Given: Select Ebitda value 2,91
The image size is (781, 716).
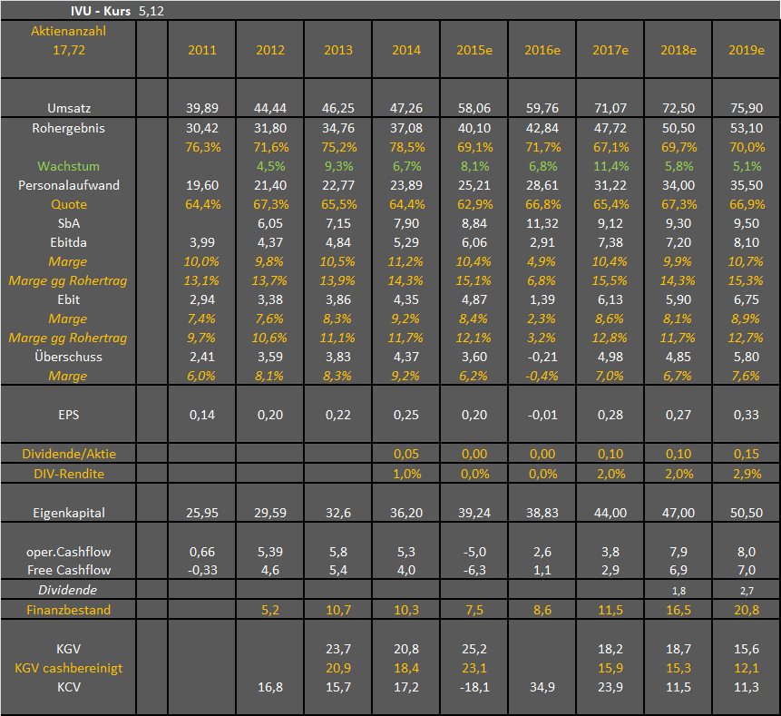Looking at the screenshot, I should click(542, 242).
